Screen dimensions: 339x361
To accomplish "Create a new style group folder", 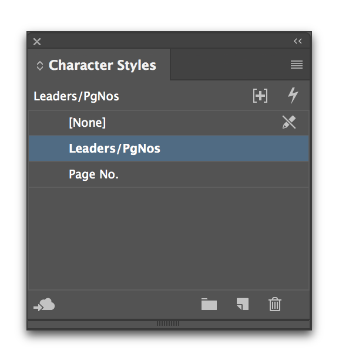I will [x=209, y=304].
